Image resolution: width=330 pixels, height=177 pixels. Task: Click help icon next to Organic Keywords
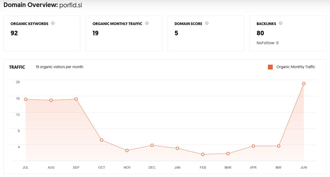pos(53,23)
